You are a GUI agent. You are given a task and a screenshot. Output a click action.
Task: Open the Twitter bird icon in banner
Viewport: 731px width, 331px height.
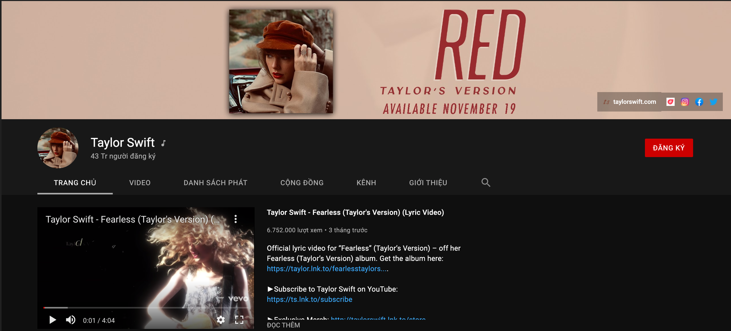click(x=713, y=102)
